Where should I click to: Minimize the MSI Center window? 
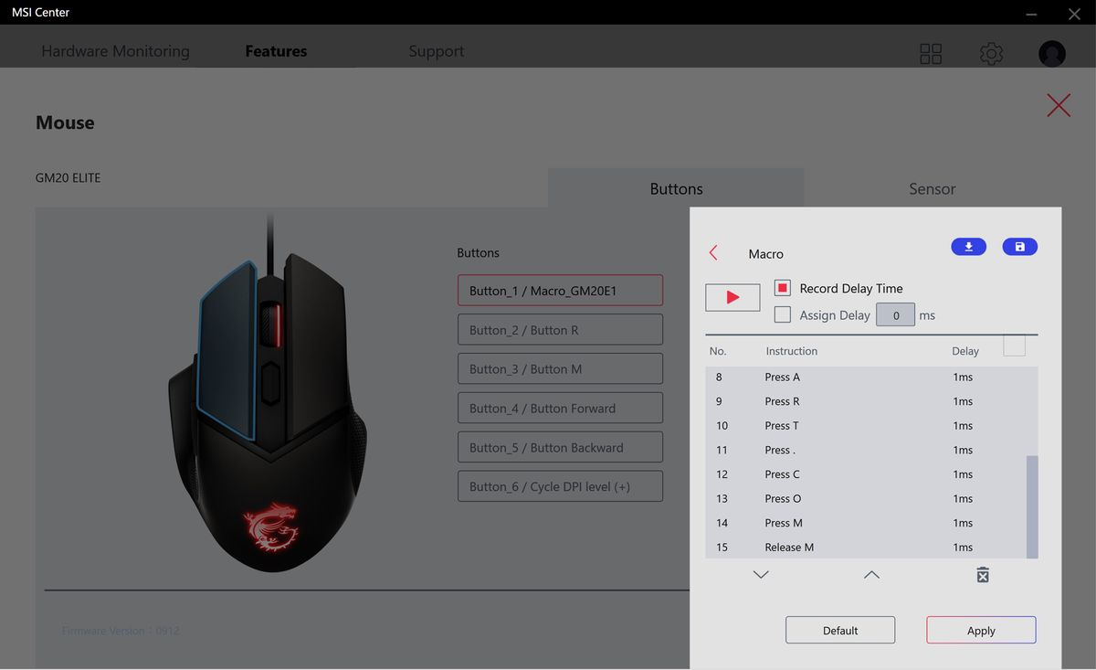(x=1031, y=13)
